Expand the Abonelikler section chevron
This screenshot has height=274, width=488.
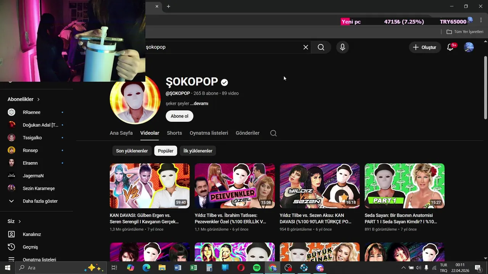click(x=39, y=99)
